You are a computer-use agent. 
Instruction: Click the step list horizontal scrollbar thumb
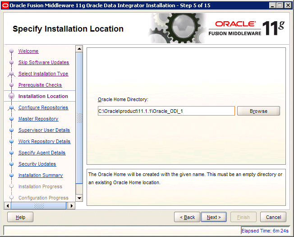(x=39, y=206)
